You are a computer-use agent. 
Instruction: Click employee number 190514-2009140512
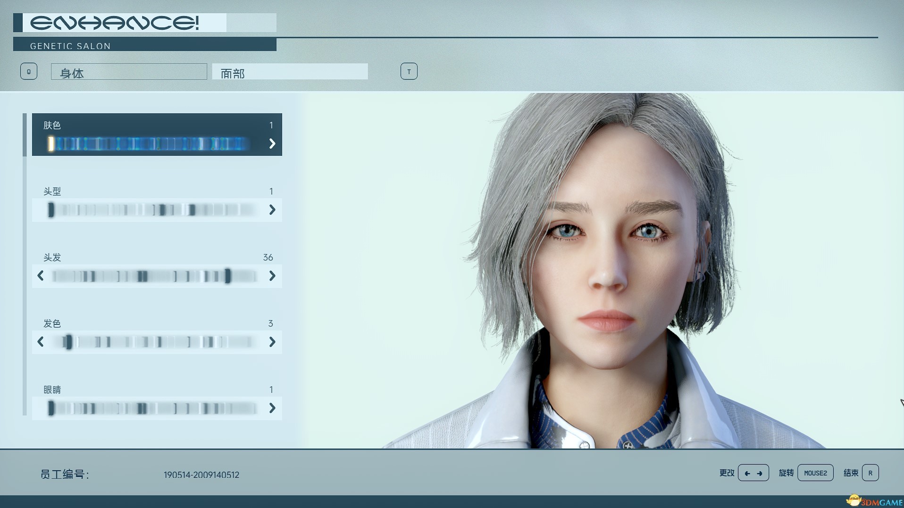pos(201,475)
